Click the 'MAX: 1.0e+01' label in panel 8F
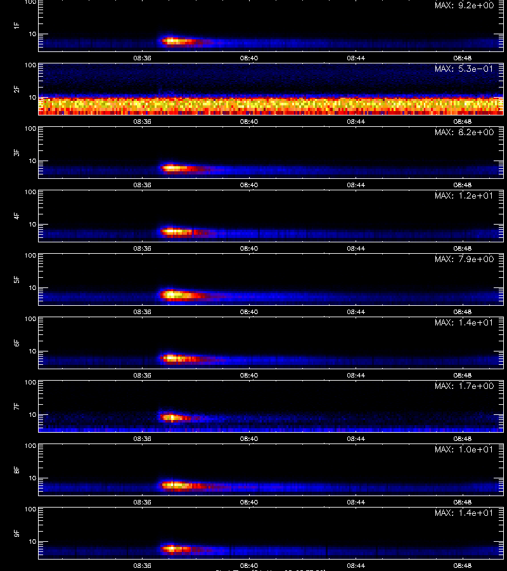 point(464,449)
